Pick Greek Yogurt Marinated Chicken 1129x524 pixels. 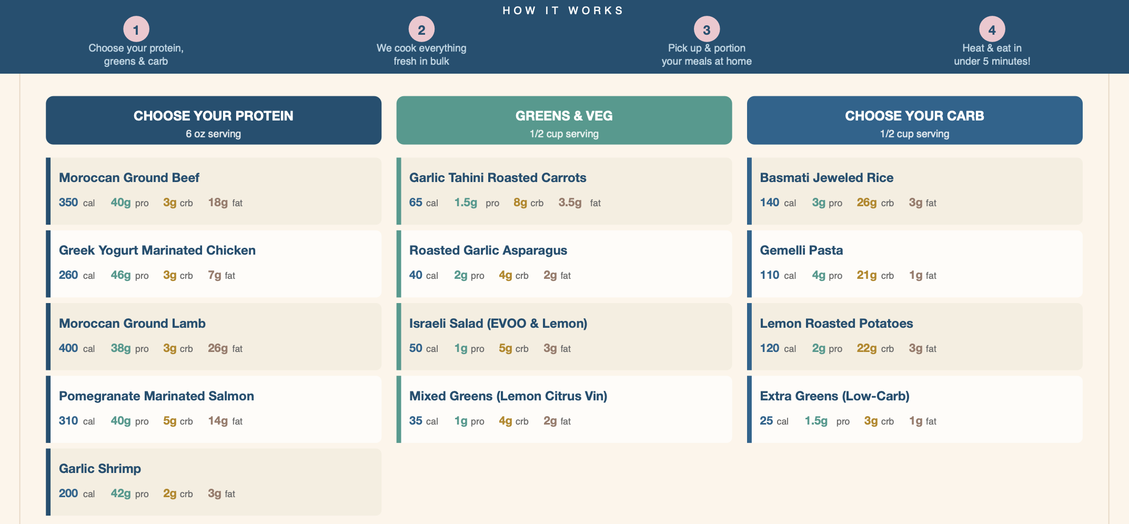point(214,264)
